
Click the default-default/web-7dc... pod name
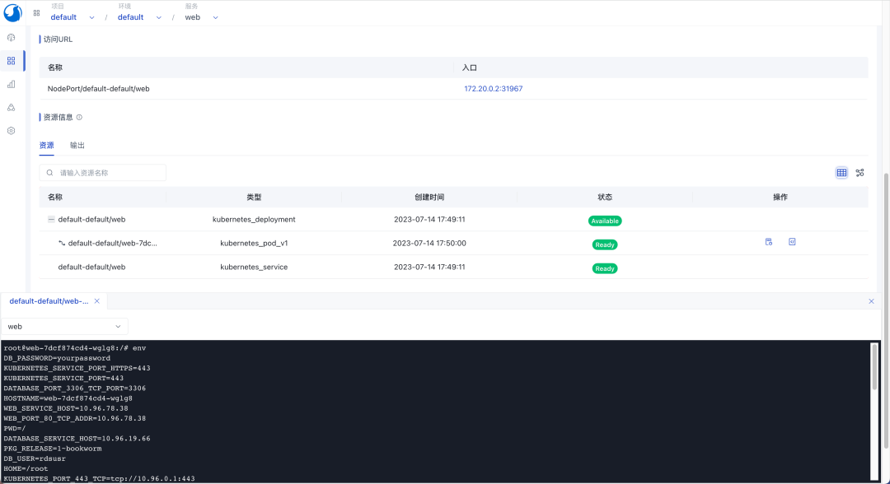point(112,243)
